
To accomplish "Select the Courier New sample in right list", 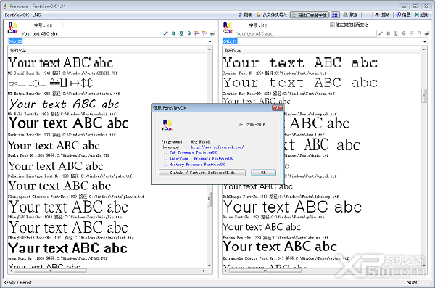I will (300, 83).
